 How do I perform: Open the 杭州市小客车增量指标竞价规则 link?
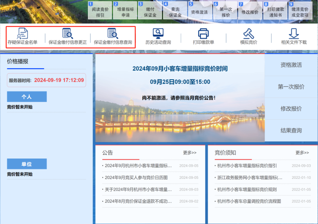tap(247, 190)
